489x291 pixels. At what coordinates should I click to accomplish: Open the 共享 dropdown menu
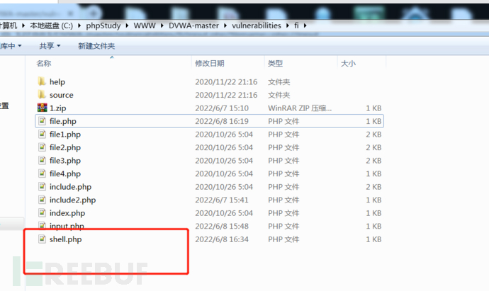50,46
